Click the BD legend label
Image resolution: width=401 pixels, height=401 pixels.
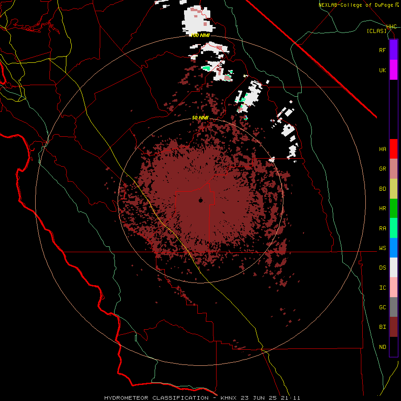click(x=382, y=189)
